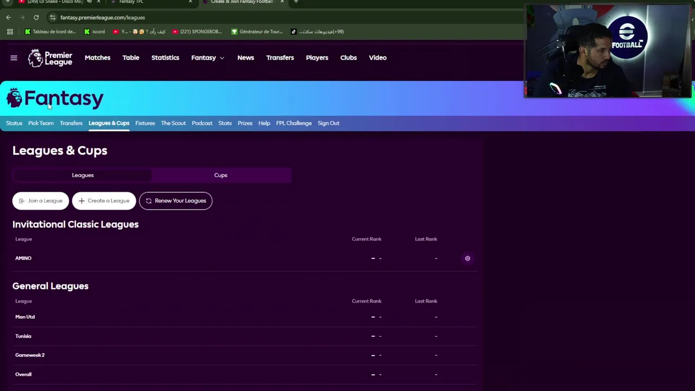Go to the Pick Team sub-tab
The height and width of the screenshot is (391, 695).
point(41,123)
